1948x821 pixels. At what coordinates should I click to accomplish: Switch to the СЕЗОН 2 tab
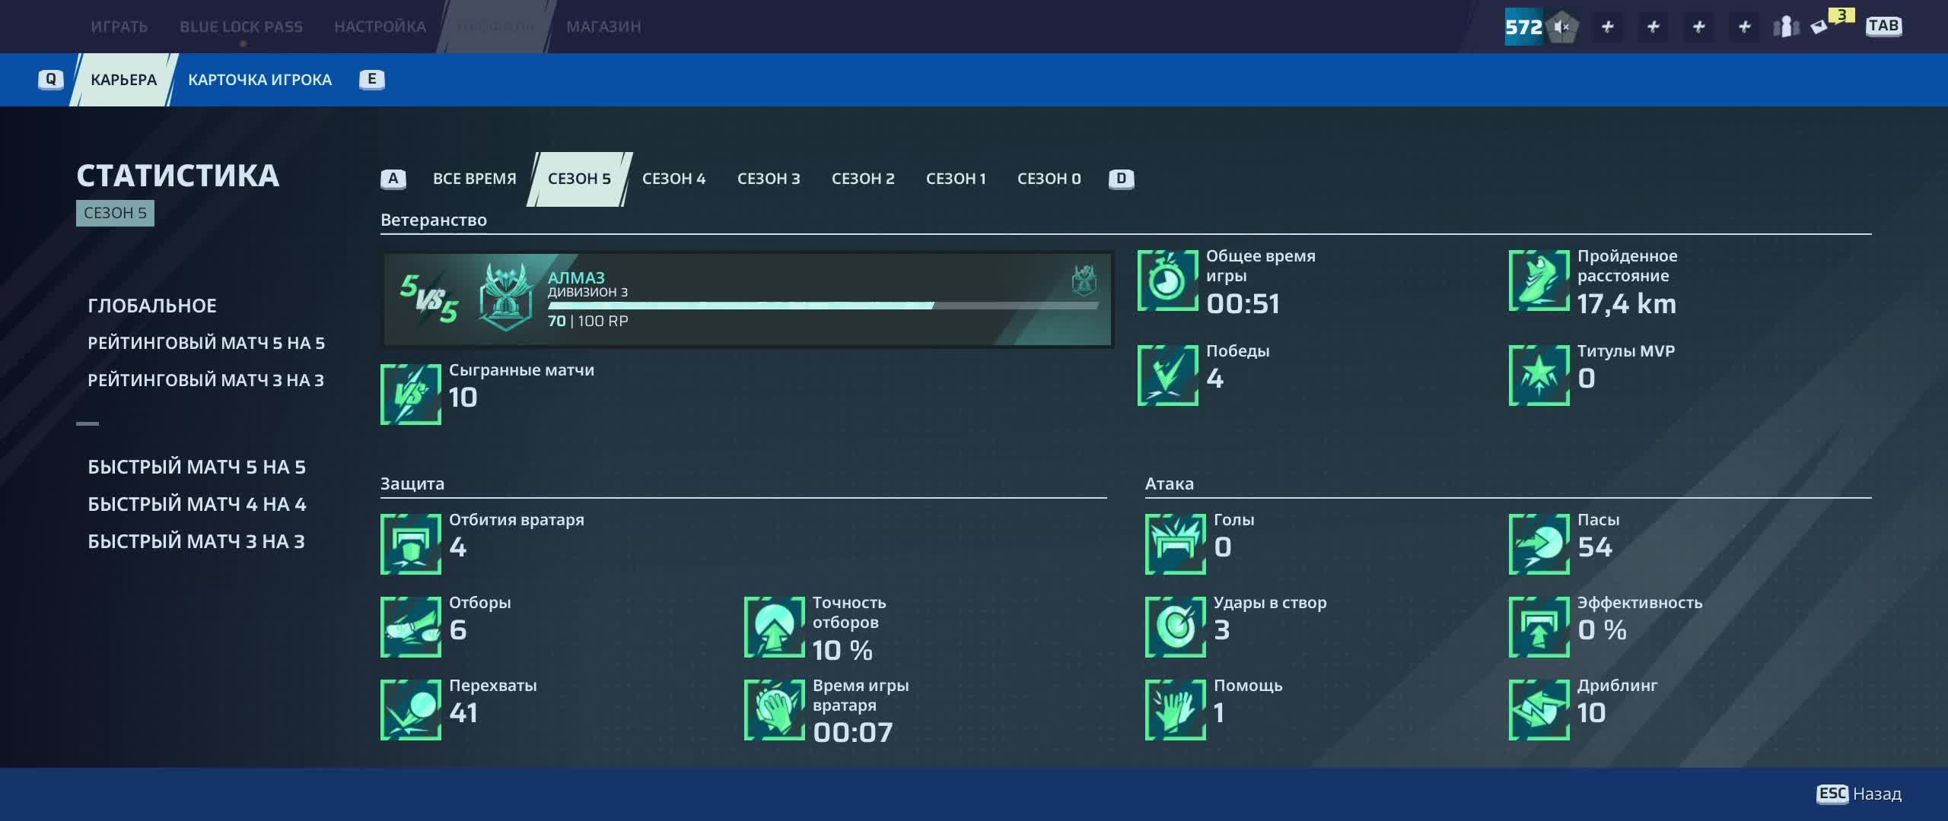(863, 179)
